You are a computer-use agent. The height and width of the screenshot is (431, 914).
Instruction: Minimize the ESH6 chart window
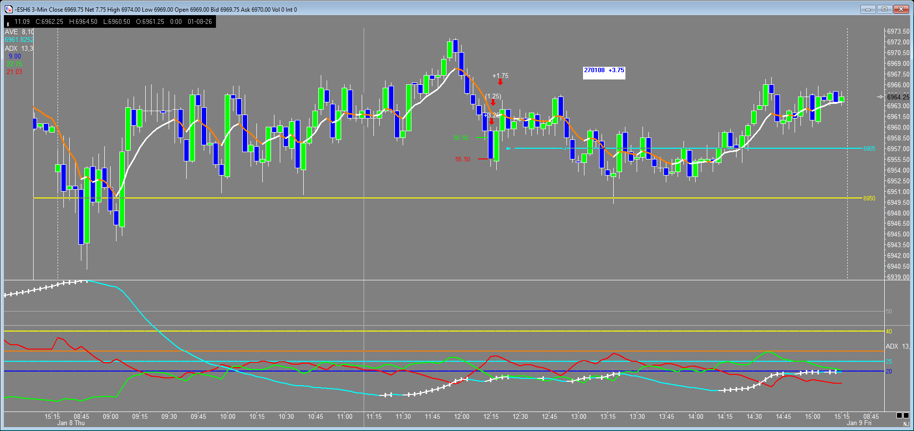click(868, 9)
